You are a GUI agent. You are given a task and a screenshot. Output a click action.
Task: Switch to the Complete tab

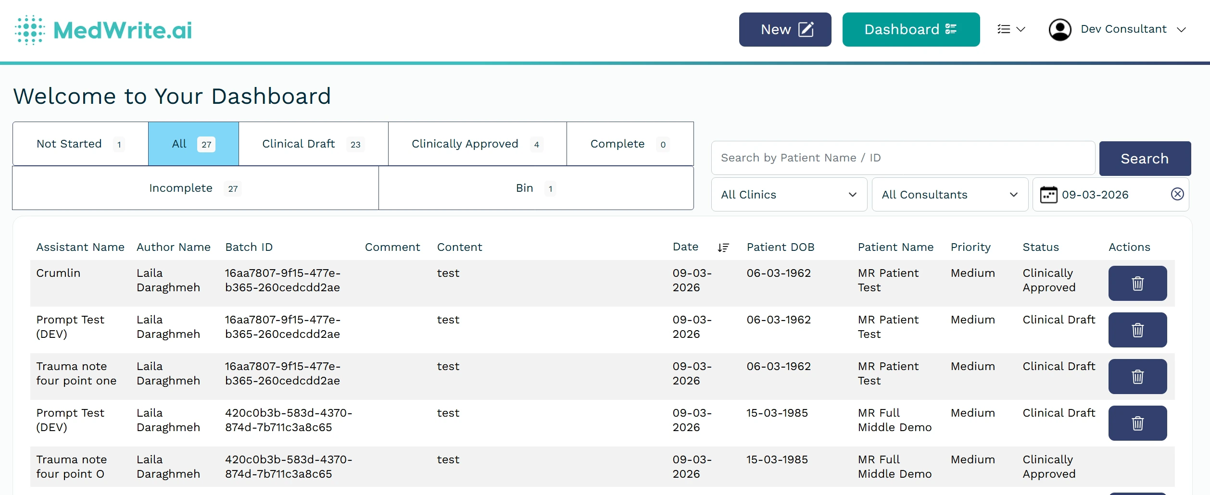click(x=630, y=144)
